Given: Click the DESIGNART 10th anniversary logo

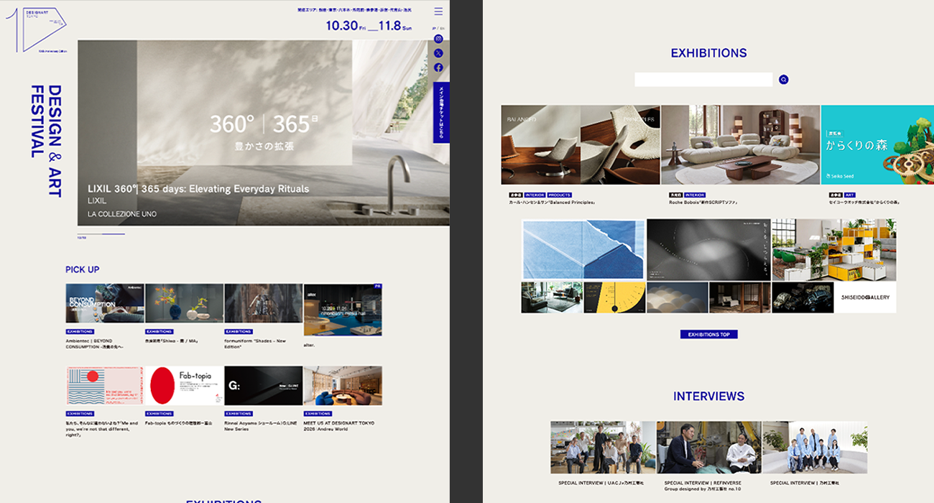Looking at the screenshot, I should point(37,29).
